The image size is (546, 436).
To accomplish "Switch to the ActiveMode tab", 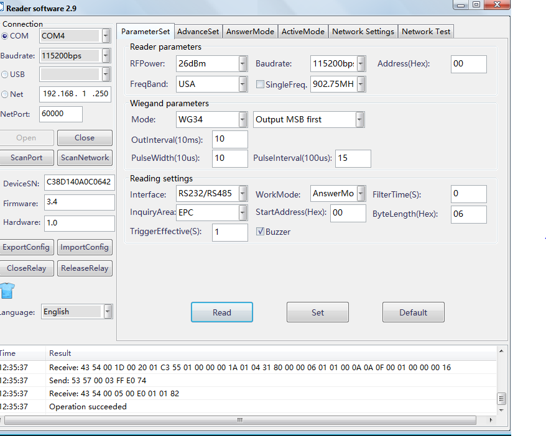I will pos(303,31).
